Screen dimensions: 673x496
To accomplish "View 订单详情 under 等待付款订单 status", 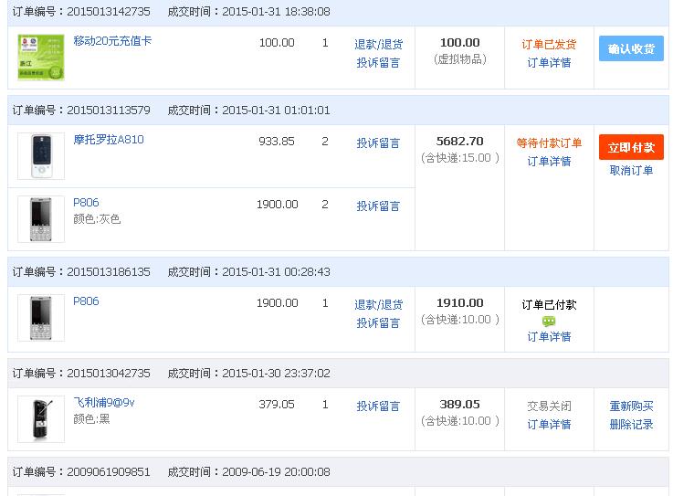I will click(549, 162).
